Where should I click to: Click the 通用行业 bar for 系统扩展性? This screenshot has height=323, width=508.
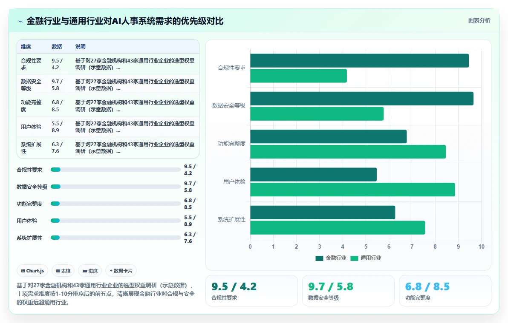click(x=338, y=228)
